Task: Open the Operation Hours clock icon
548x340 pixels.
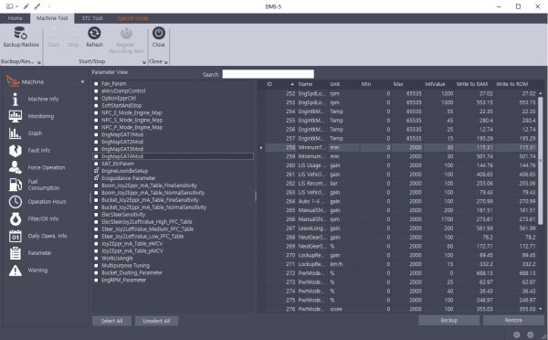Action: point(15,202)
